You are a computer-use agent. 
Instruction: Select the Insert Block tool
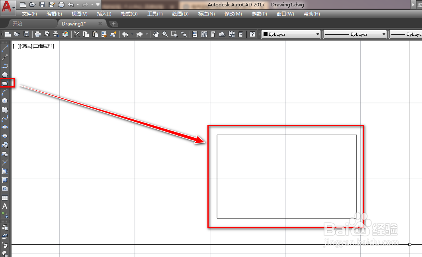[x=4, y=145]
